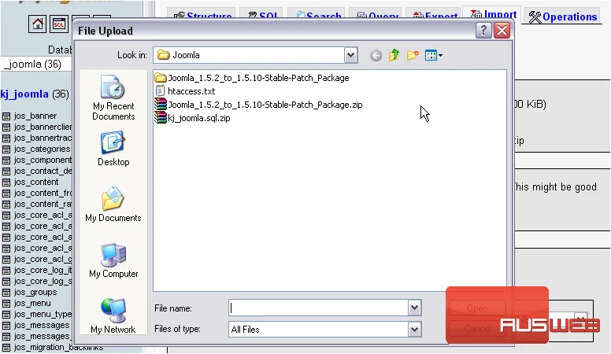Open My Computer in places bar

coord(113,260)
